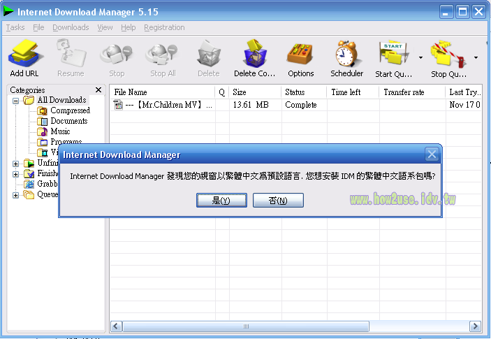Open the Tasks menu
The height and width of the screenshot is (339, 491).
[15, 27]
